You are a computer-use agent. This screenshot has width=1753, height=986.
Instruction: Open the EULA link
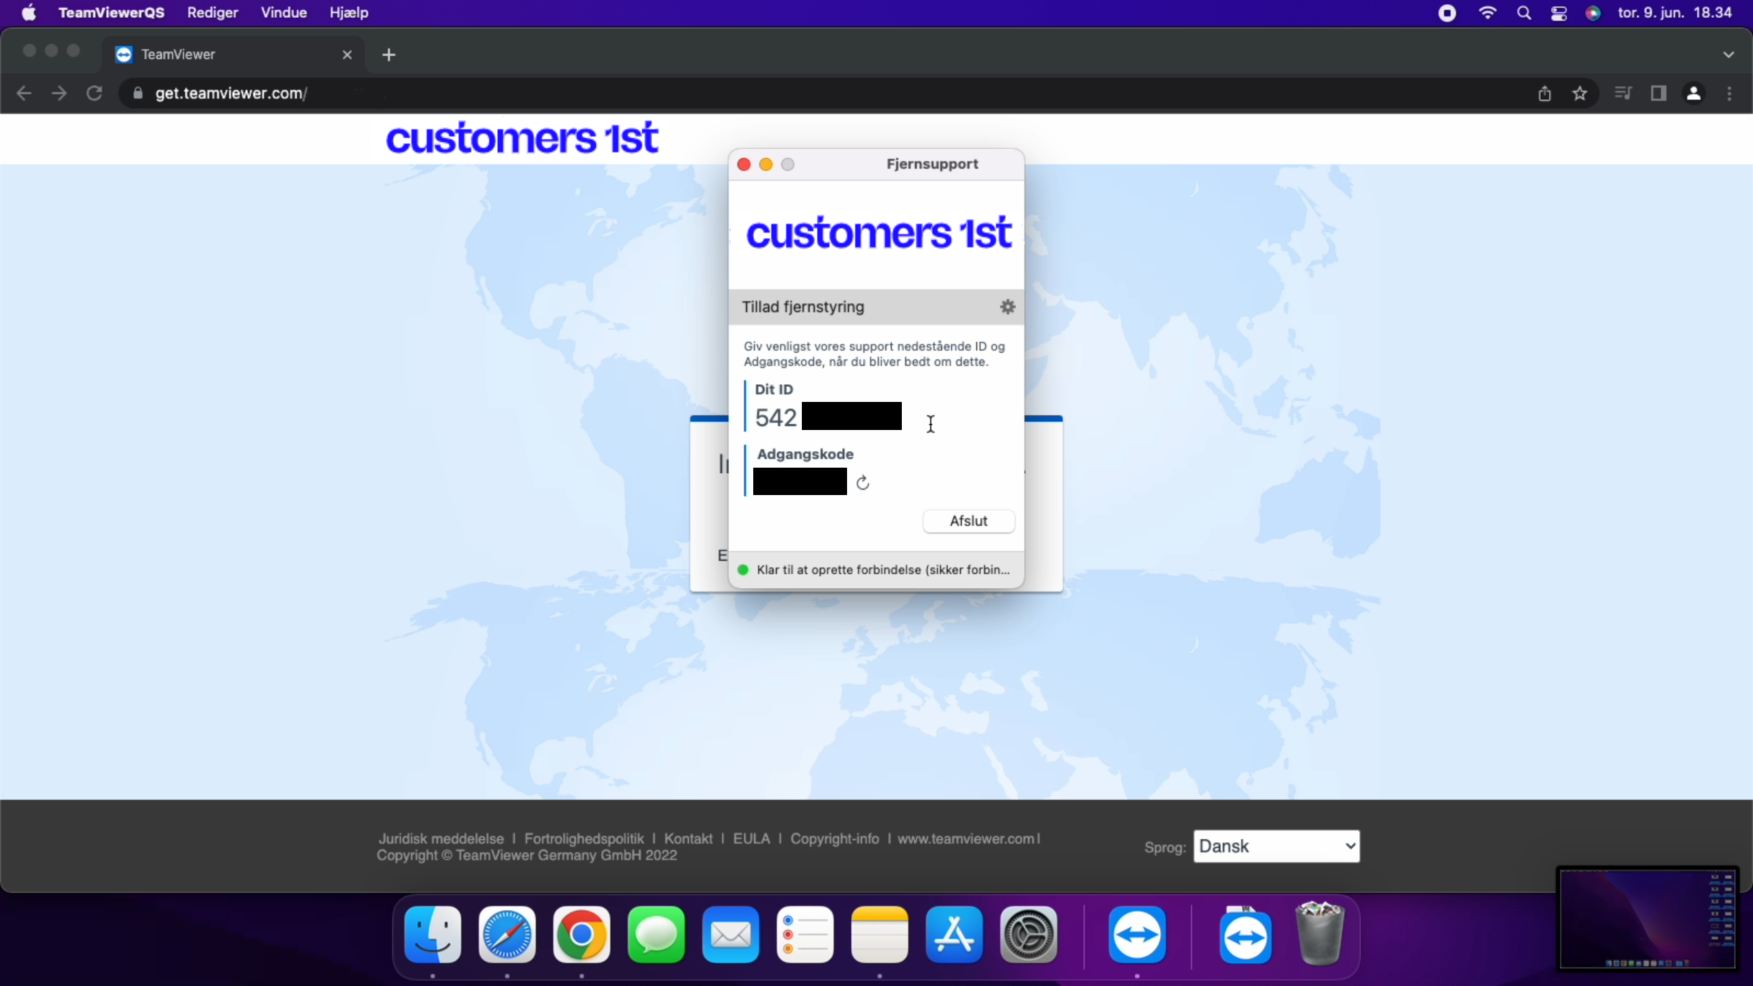click(751, 839)
